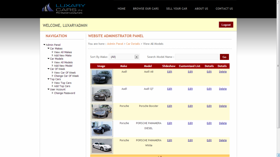This screenshot has height=157, width=280.
Task: Collapse the User Account tree node
Action: pos(48,89)
